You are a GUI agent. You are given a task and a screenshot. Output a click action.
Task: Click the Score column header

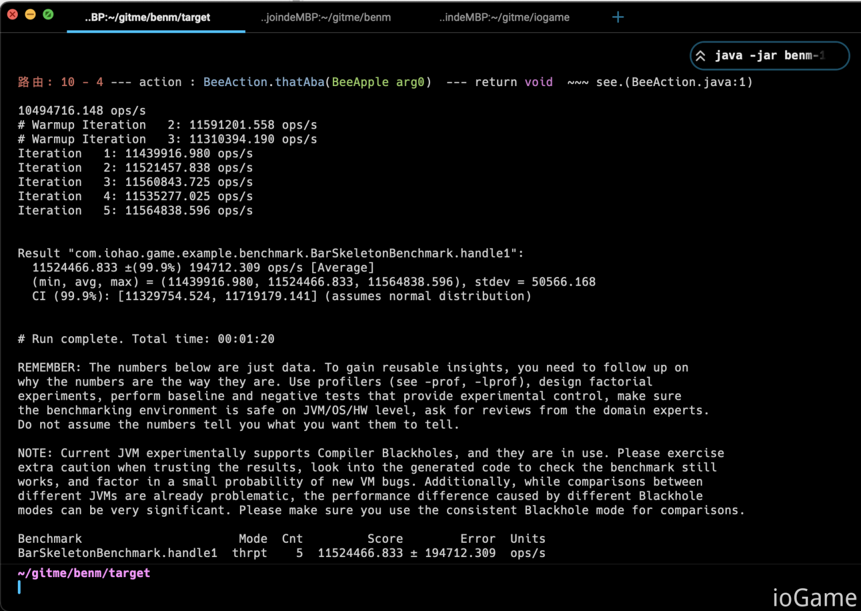[385, 539]
